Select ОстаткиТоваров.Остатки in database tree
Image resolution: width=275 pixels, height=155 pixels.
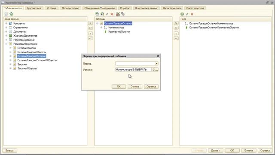31,56
